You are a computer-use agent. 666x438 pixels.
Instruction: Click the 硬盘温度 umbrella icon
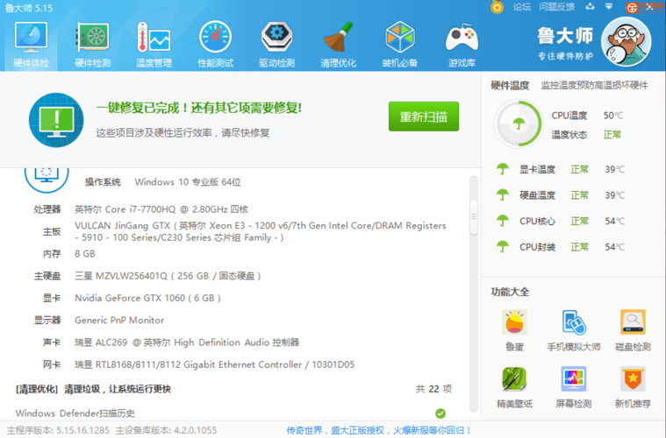pos(503,195)
